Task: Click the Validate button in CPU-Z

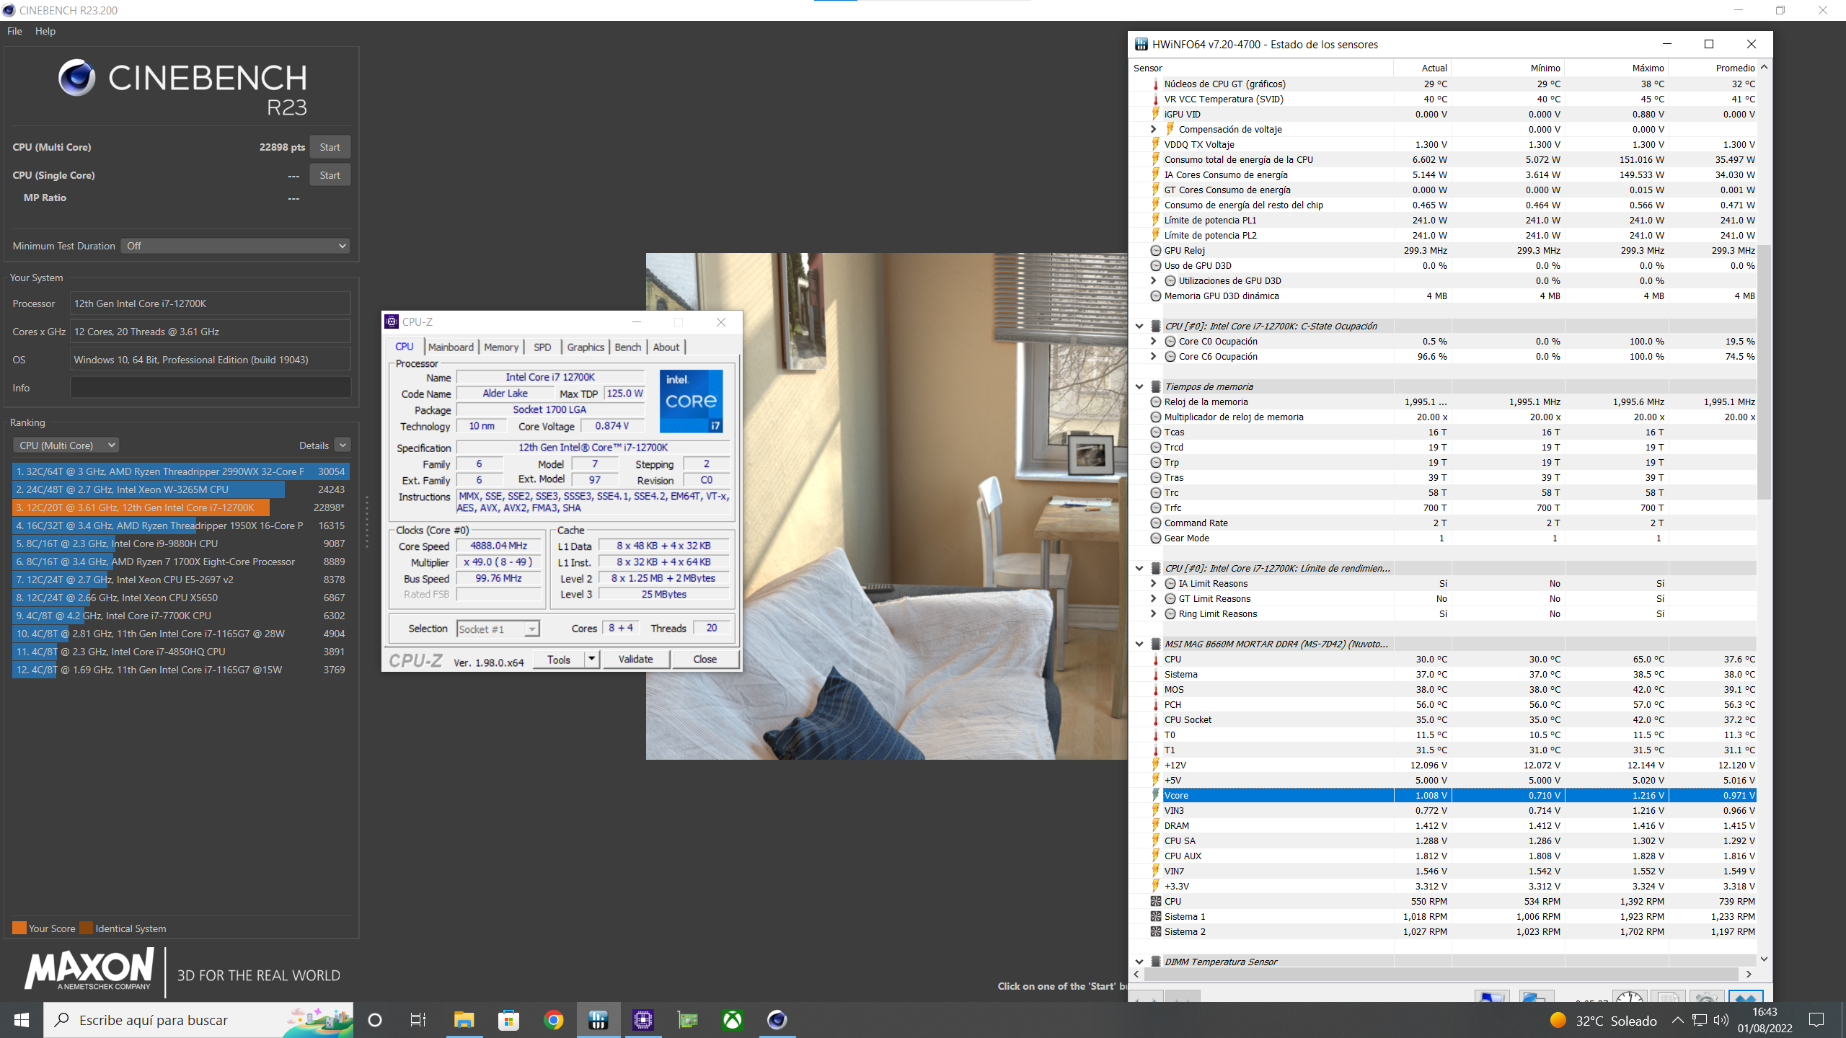Action: (635, 659)
